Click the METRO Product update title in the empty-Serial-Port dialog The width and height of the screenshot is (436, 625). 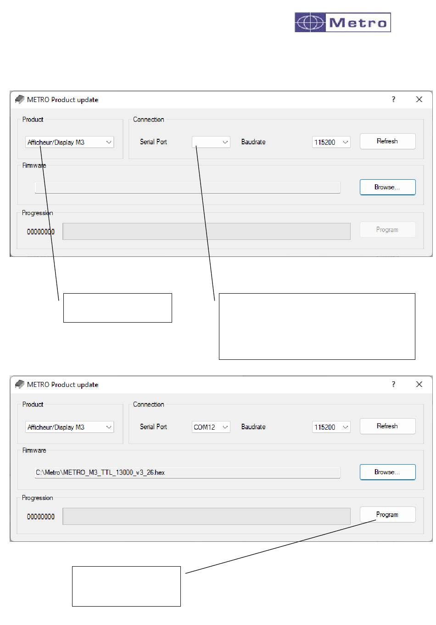63,100
